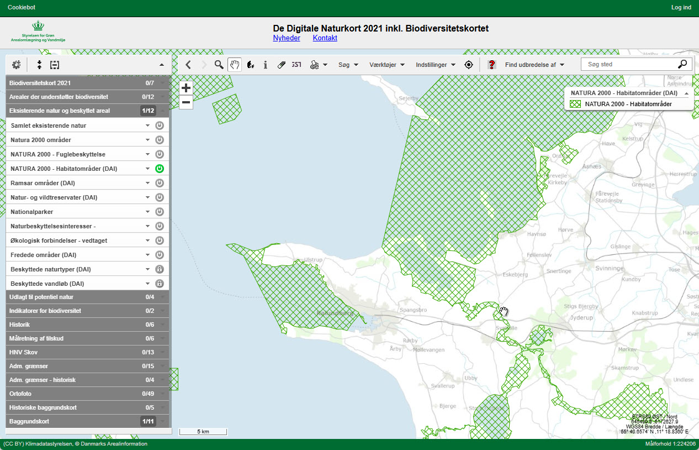Select the magnifier zoom tool
Viewport: 699px width, 450px height.
219,65
